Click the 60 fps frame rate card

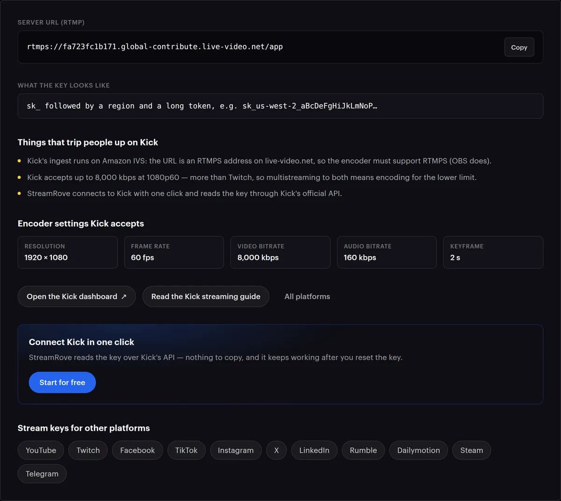click(x=174, y=252)
